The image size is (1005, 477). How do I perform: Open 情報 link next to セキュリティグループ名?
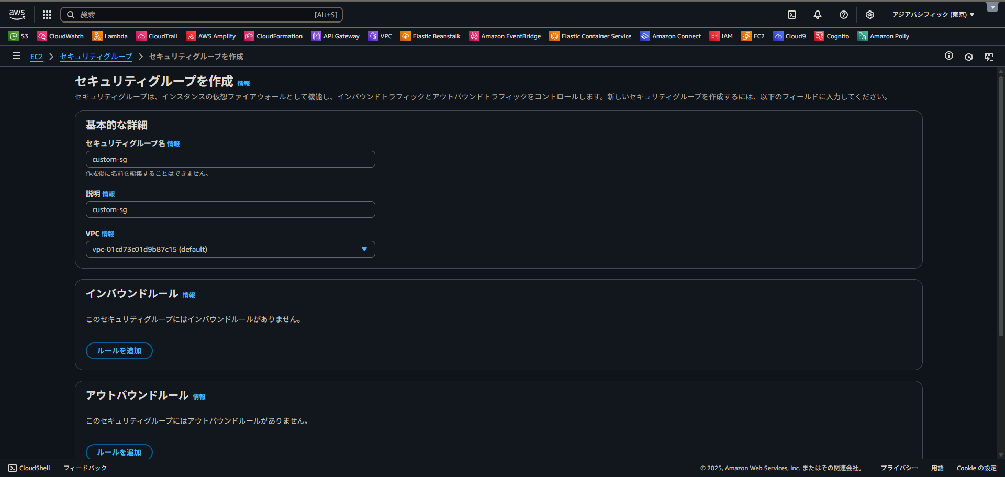click(173, 144)
